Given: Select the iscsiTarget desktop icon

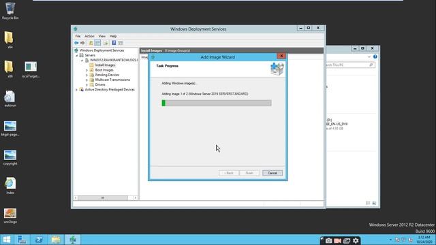Looking at the screenshot, I should coord(31,69).
